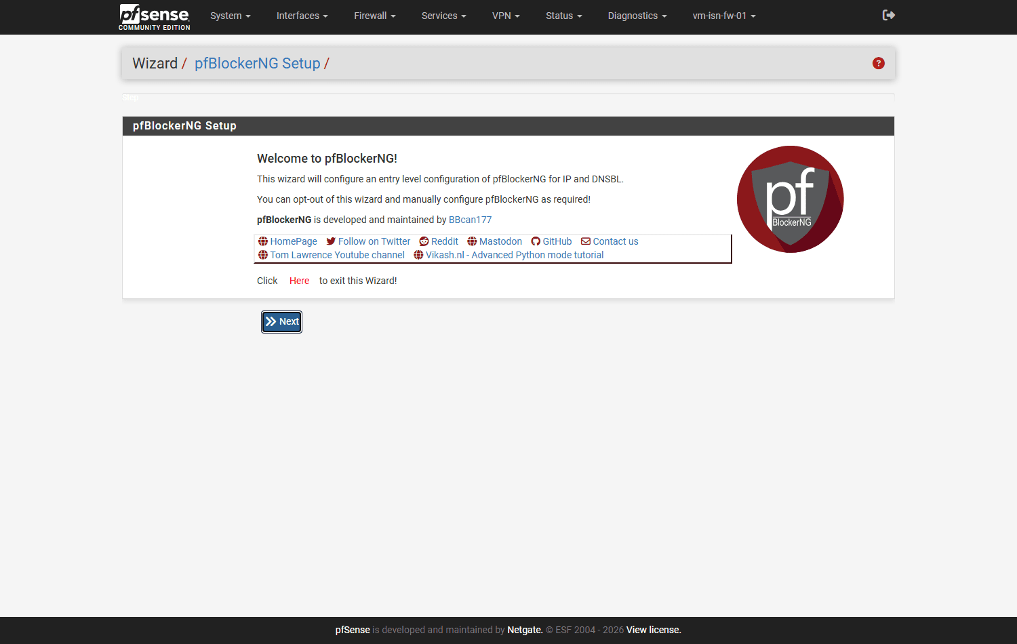This screenshot has height=644, width=1017.
Task: Open the Status dropdown menu
Action: 564,16
